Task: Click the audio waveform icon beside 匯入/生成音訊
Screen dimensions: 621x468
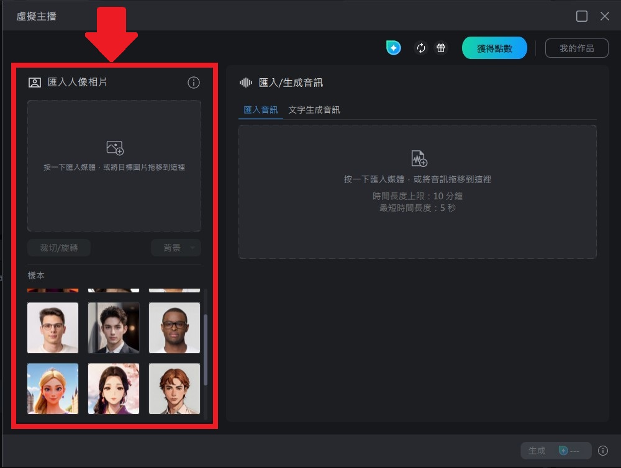Action: [245, 81]
